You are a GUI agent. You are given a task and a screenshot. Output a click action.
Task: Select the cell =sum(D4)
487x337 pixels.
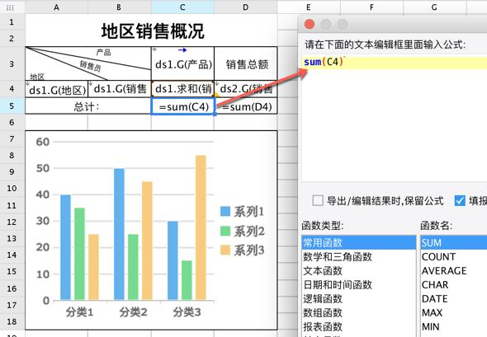[246, 106]
